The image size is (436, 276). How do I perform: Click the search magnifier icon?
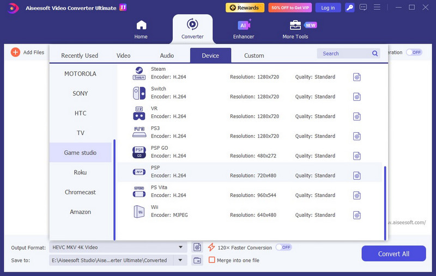point(375,53)
